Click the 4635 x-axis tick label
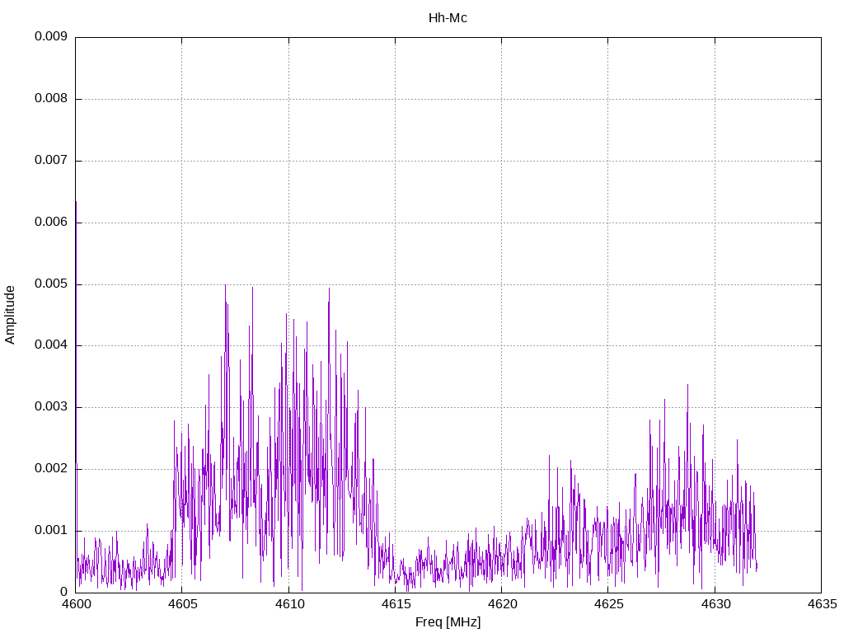 tap(821, 604)
